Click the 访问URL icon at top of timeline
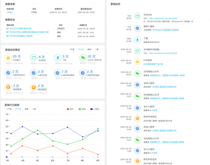 click(x=137, y=16)
